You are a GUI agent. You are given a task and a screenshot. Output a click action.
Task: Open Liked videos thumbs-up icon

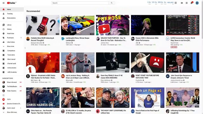(3, 42)
